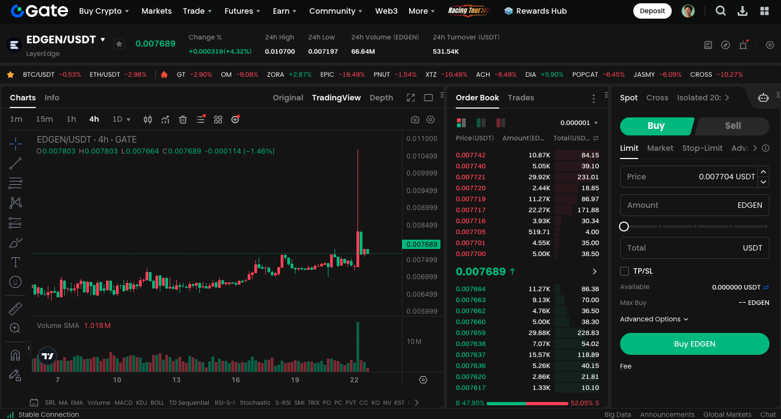Screen dimensions: 781x419
Task: Select the text annotation tool
Action: coord(15,262)
